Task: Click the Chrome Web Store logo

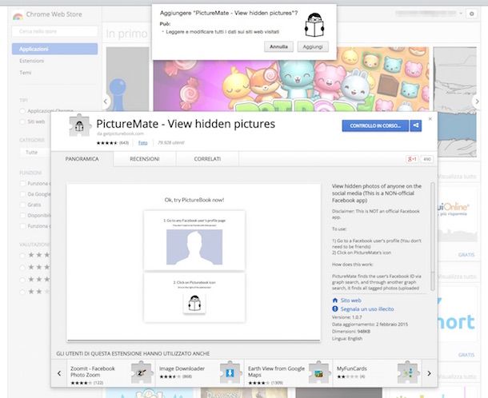Action: (18, 15)
